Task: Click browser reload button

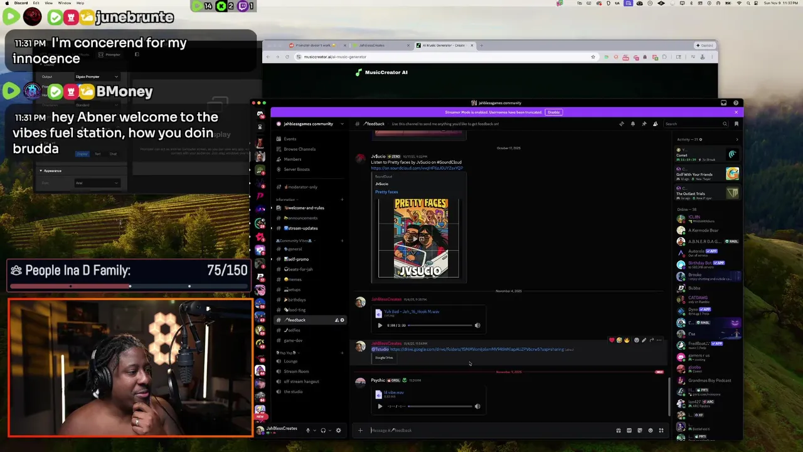Action: pos(287,57)
